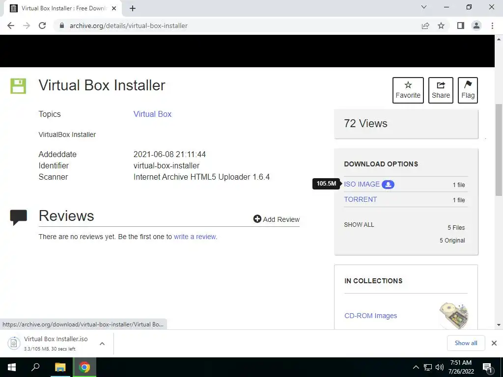The width and height of the screenshot is (503, 377).
Task: Click the 'DOWNLOAD OPTIONS' heading
Action: (381, 164)
